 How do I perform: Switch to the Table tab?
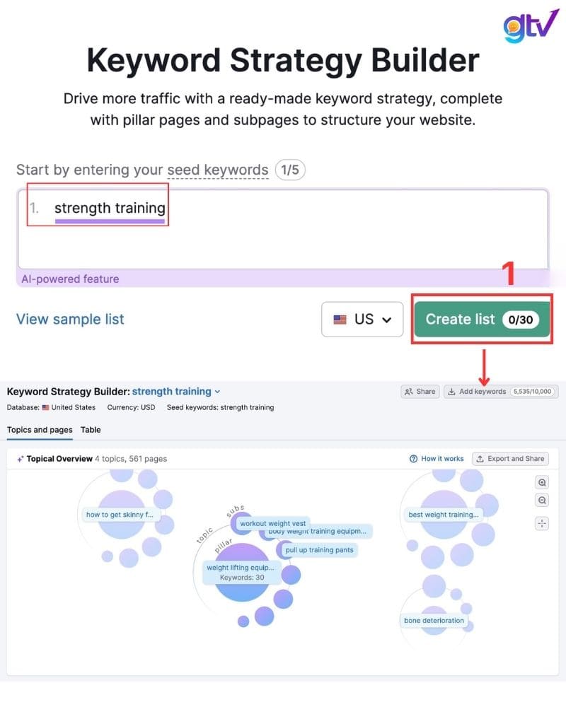[x=91, y=430]
